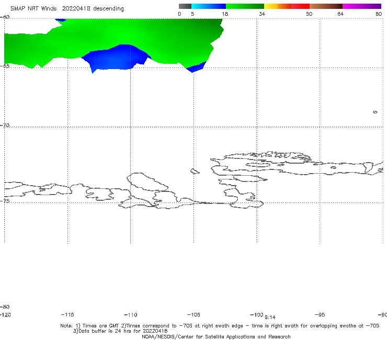Viewport: 387px width, 340px height.
Task: Click the dark green wind area at top right of swath
Action: pos(210,26)
